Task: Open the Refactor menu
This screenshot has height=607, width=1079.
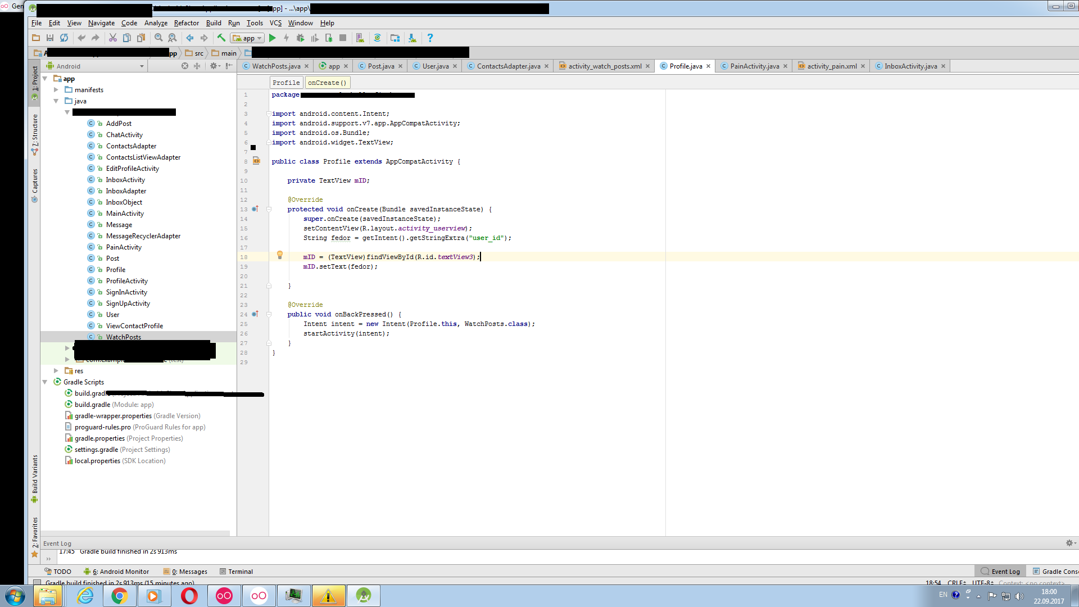Action: point(187,23)
